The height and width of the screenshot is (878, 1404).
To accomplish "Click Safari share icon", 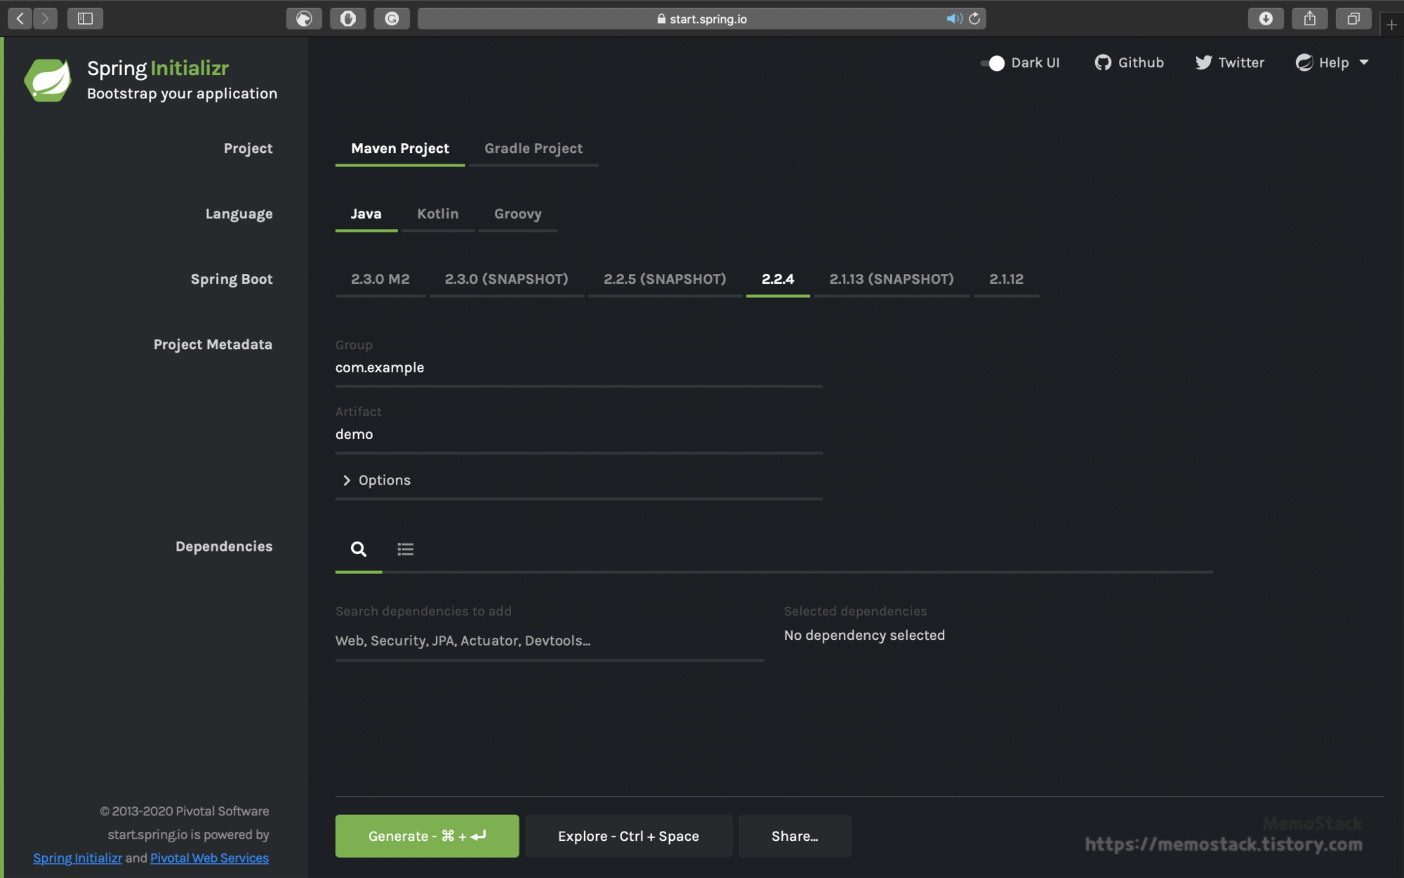I will click(1309, 19).
